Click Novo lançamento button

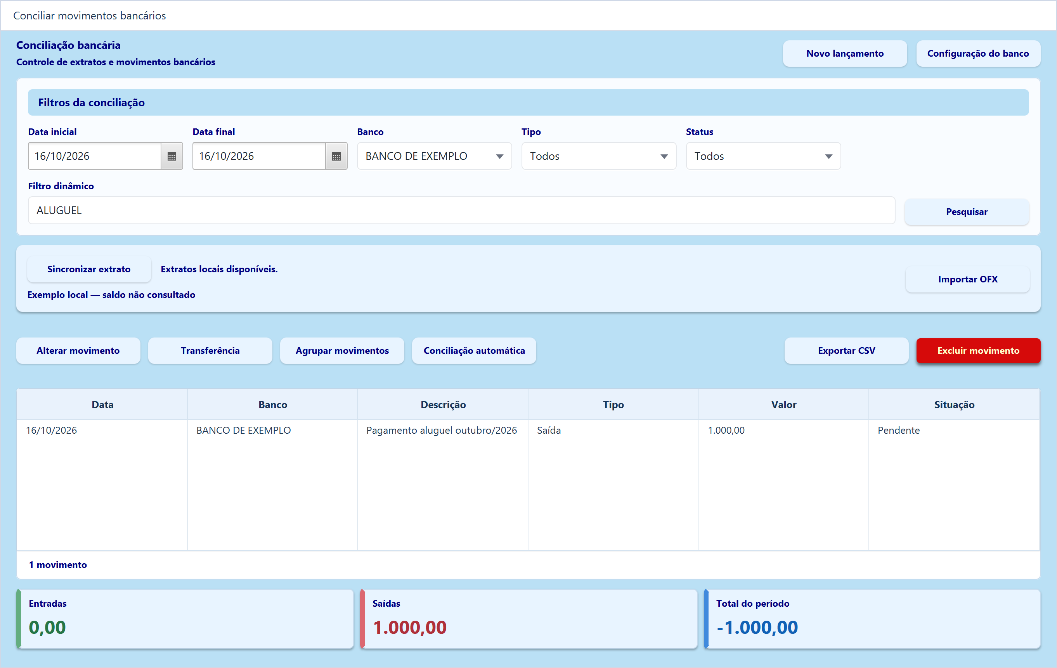[x=845, y=54]
